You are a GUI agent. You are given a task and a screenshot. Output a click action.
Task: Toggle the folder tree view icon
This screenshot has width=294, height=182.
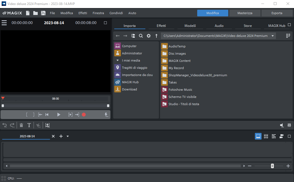coord(133,36)
